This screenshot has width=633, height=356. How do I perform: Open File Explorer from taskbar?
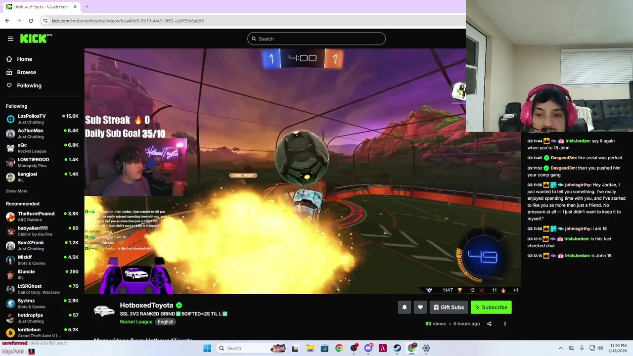pyautogui.click(x=310, y=348)
